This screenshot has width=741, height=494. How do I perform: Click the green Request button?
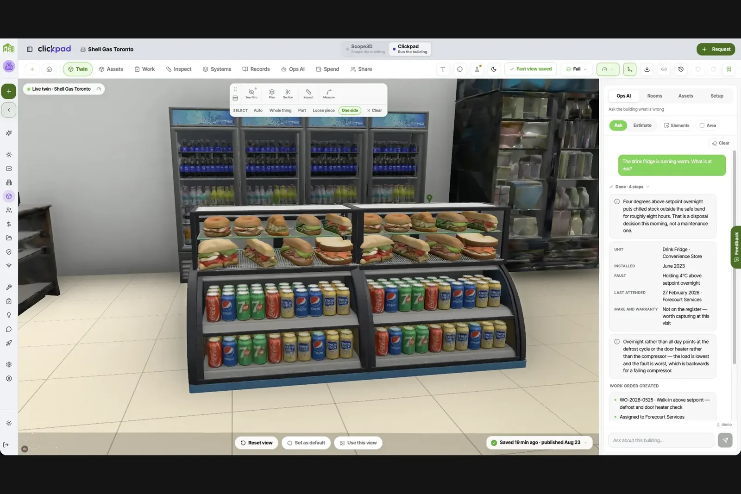click(716, 49)
